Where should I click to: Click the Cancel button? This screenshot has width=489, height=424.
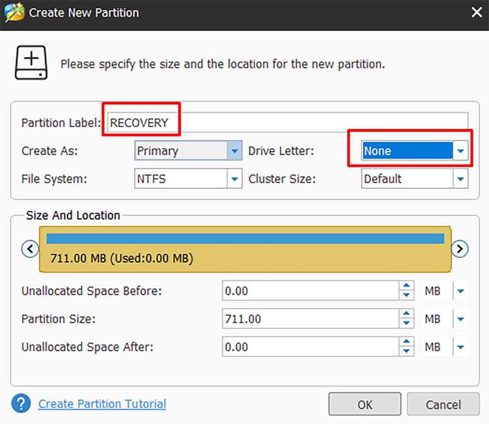pos(443,404)
